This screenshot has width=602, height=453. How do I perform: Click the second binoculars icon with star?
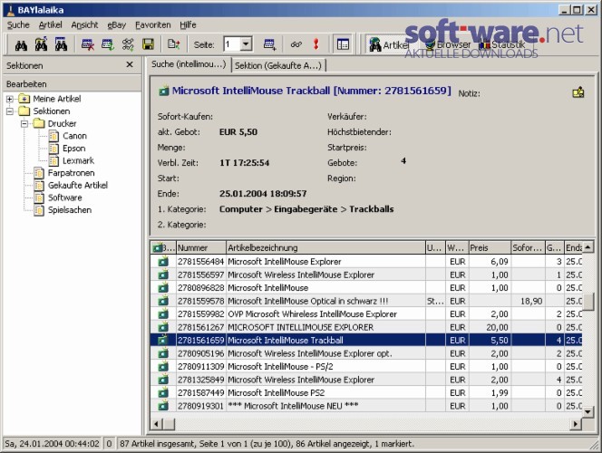[x=41, y=44]
